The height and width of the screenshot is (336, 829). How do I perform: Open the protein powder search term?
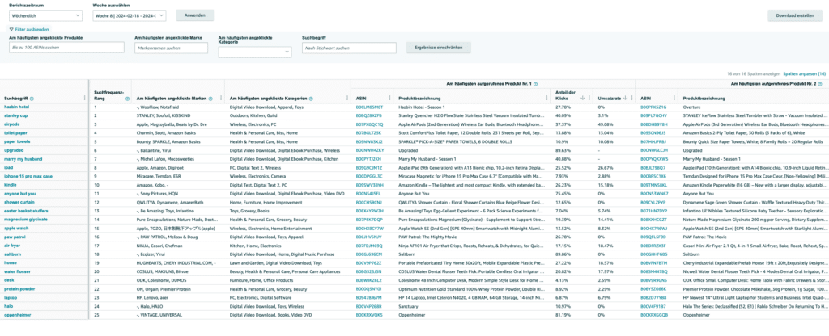point(19,289)
